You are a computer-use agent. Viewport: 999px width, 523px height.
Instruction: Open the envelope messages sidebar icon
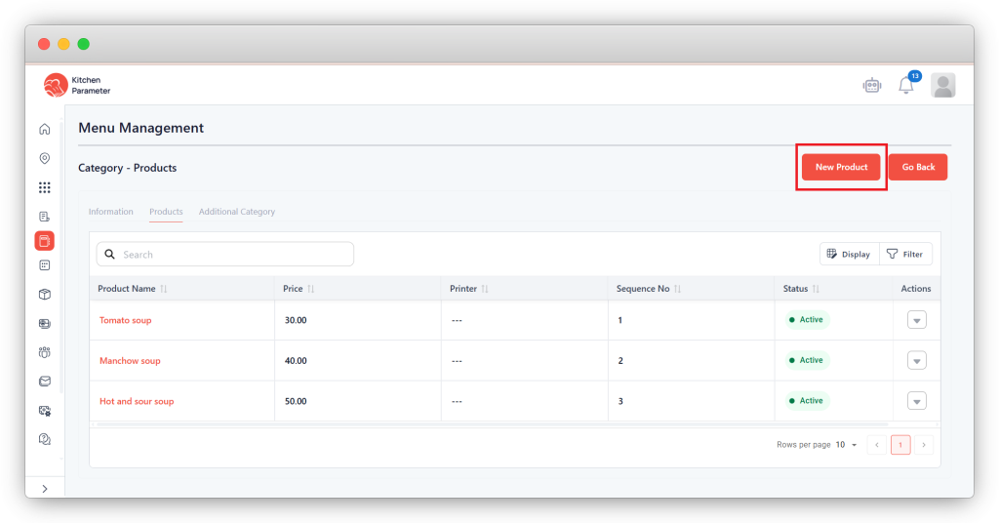coord(45,382)
